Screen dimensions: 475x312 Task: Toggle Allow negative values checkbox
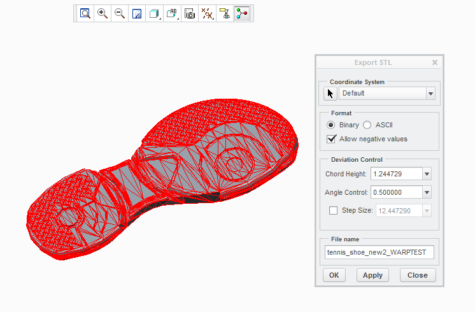(x=331, y=139)
